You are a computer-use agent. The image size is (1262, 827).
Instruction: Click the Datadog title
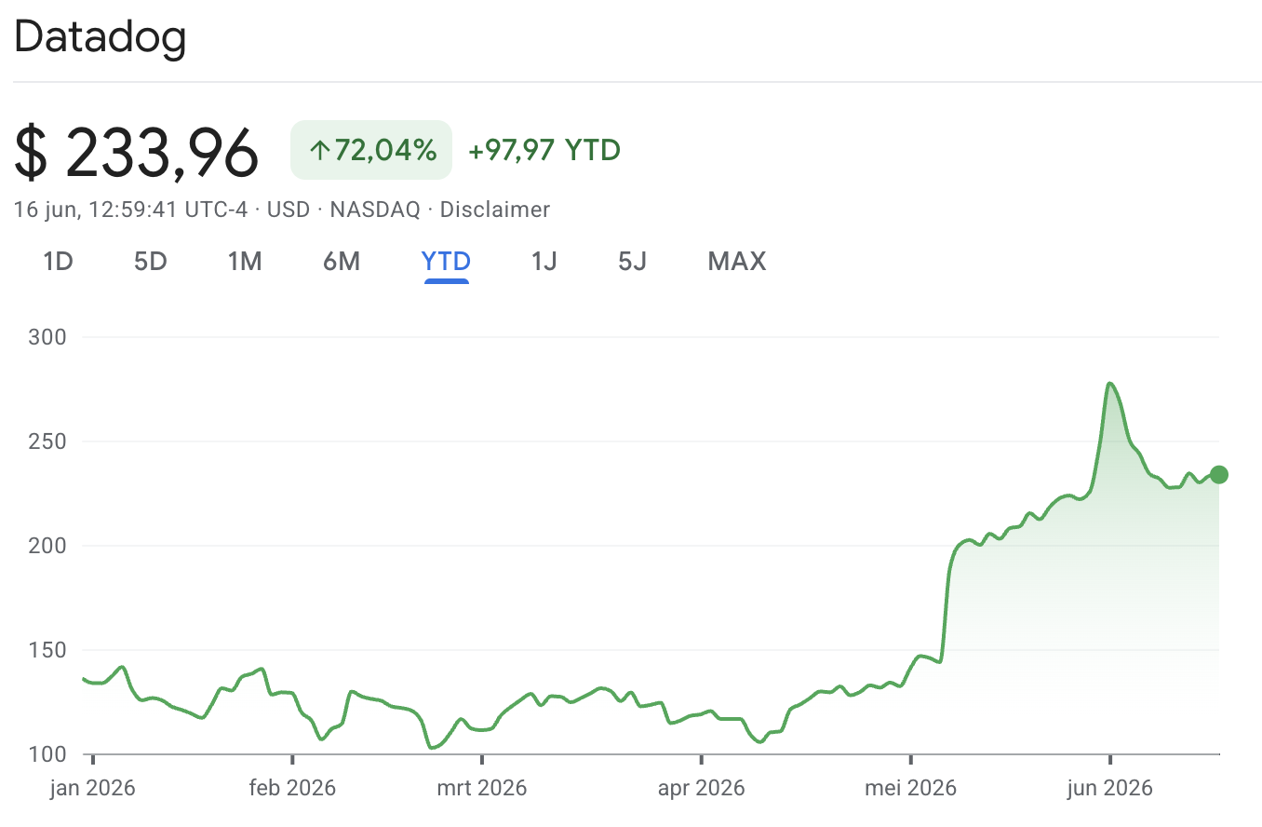(101, 37)
